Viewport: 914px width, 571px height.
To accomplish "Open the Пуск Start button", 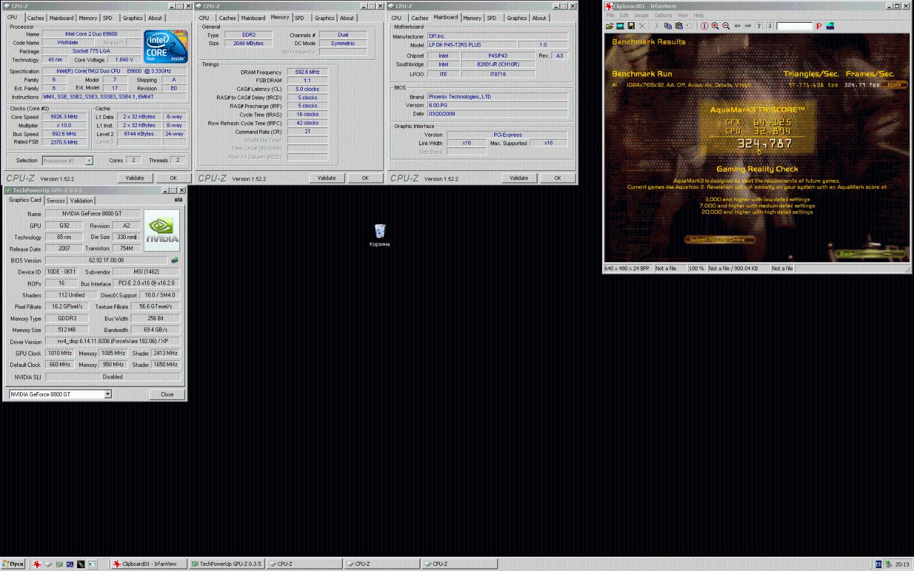I will [x=13, y=564].
